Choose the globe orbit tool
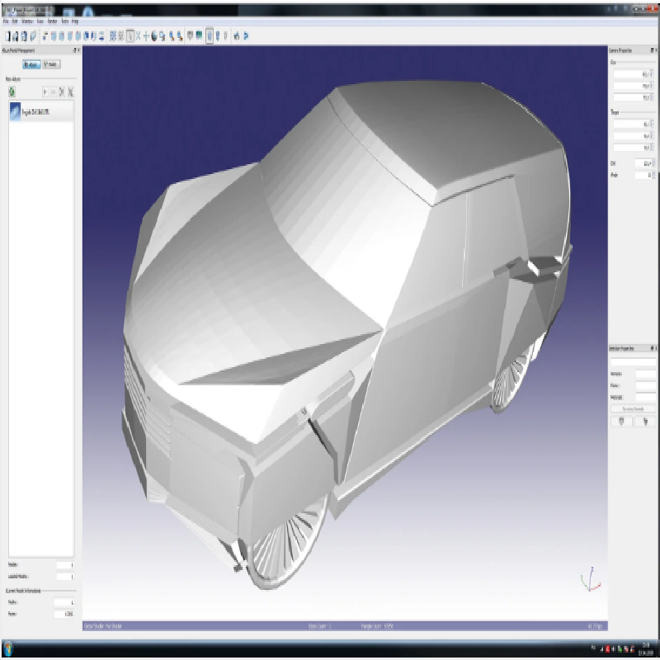 pyautogui.click(x=155, y=35)
